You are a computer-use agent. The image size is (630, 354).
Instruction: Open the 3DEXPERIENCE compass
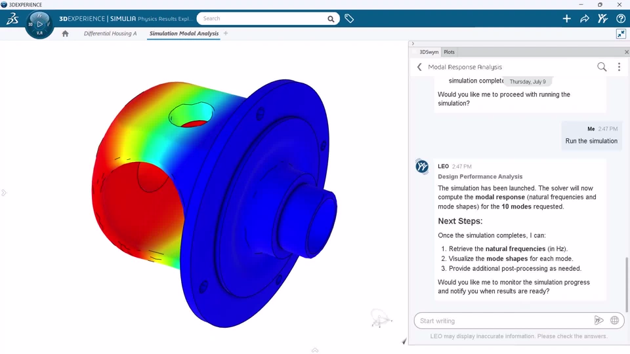(39, 24)
